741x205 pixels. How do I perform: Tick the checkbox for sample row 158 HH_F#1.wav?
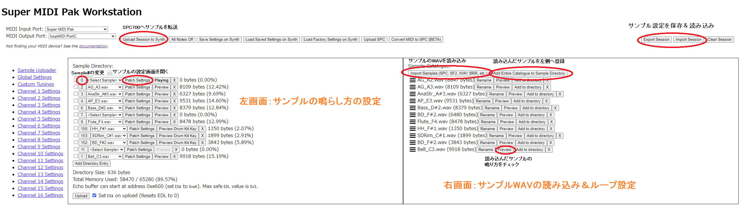pos(76,128)
